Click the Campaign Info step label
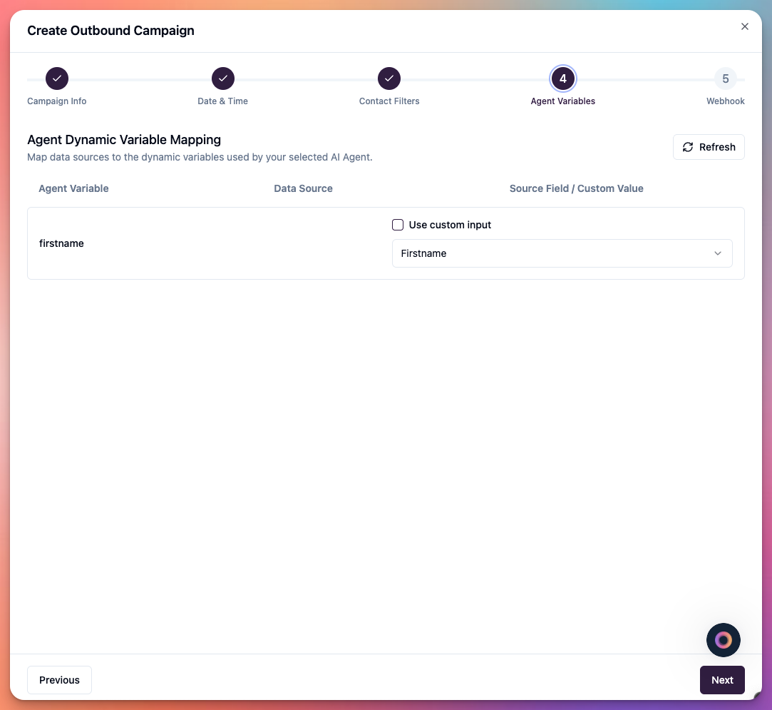This screenshot has width=772, height=710. [x=56, y=101]
